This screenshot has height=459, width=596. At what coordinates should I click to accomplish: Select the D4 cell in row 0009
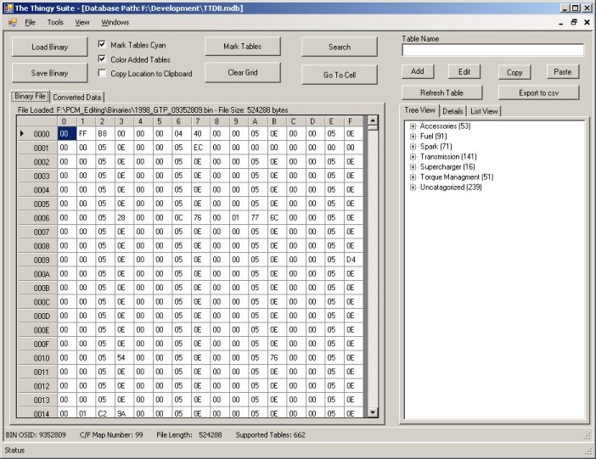(x=353, y=260)
